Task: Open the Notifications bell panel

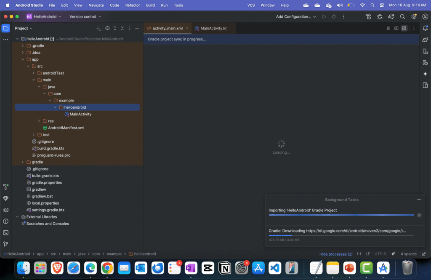Action: 425,28
